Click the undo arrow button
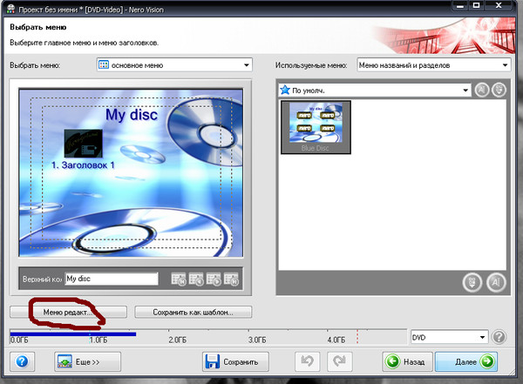523x384 pixels. 307,361
